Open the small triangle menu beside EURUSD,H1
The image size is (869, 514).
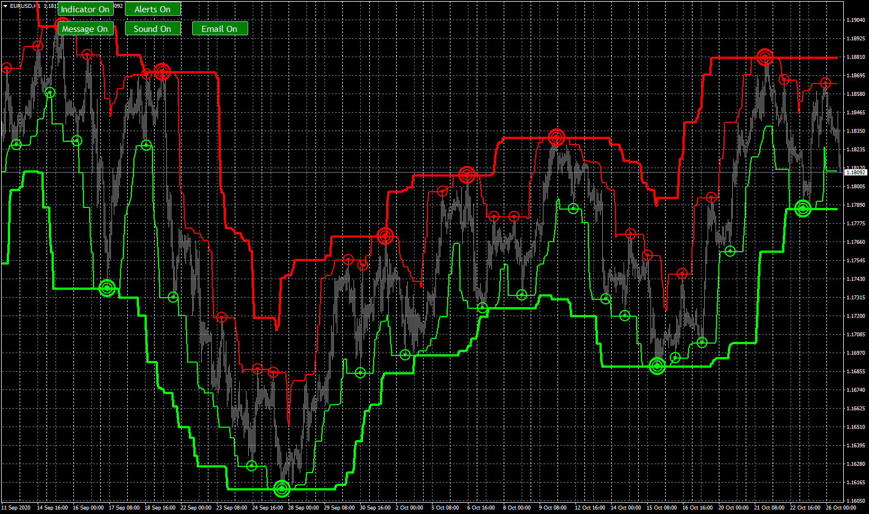5,6
